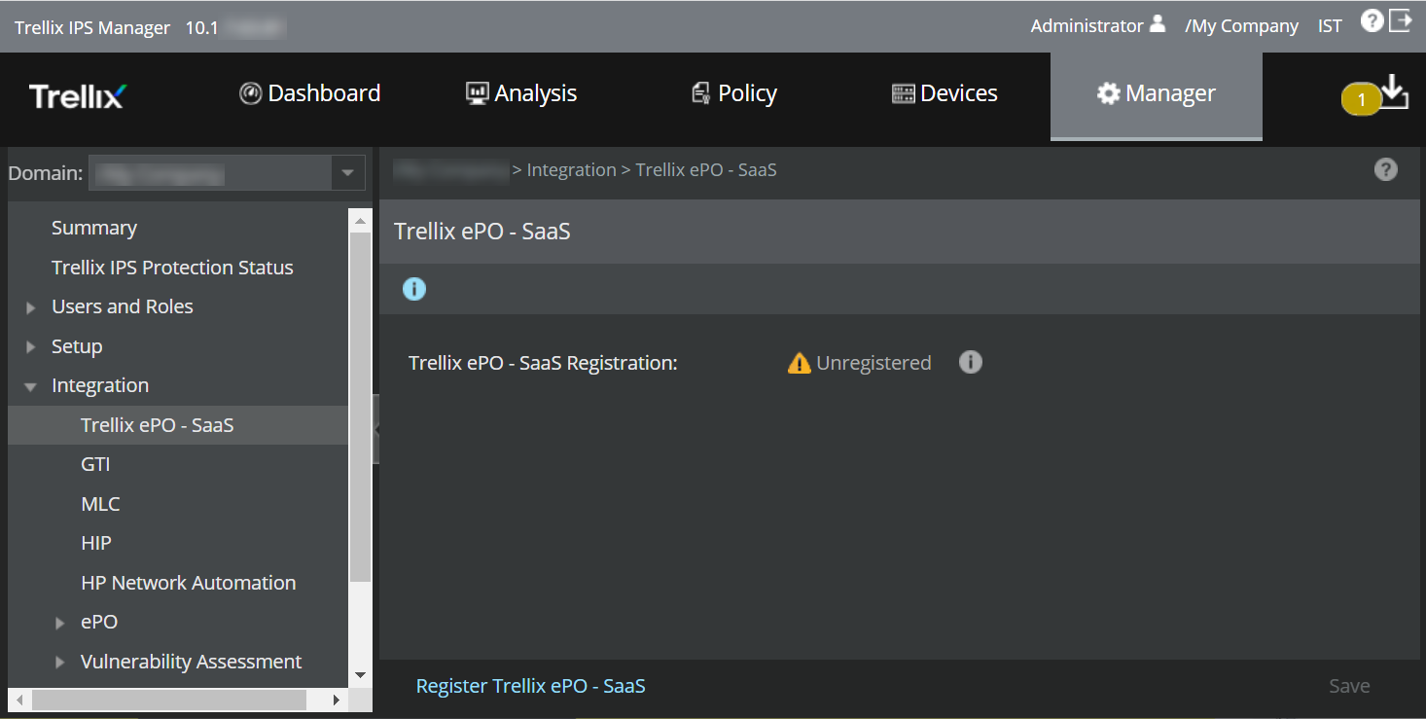
Task: Click the Trellix logo
Action: pos(78,96)
